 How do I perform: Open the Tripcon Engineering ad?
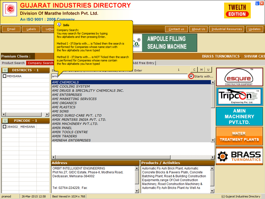click(239, 96)
